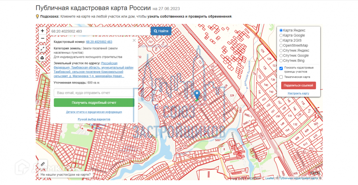The image size is (358, 185).
Task: Uncheck Показать кадастровые границы участков
Action: click(281, 68)
